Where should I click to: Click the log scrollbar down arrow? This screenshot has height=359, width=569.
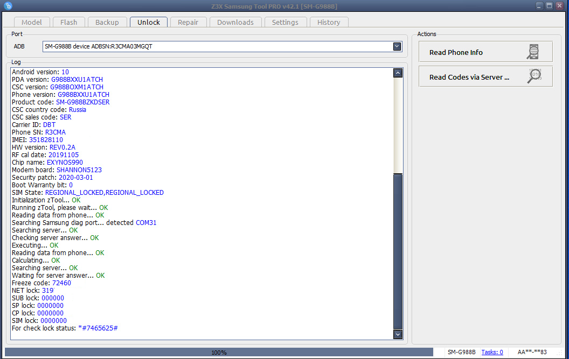pyautogui.click(x=398, y=334)
